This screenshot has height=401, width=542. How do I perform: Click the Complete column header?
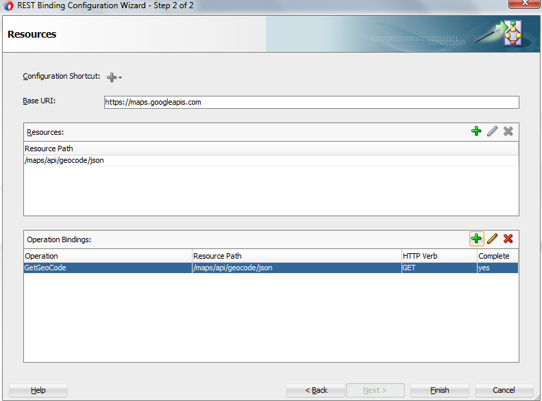tap(497, 256)
